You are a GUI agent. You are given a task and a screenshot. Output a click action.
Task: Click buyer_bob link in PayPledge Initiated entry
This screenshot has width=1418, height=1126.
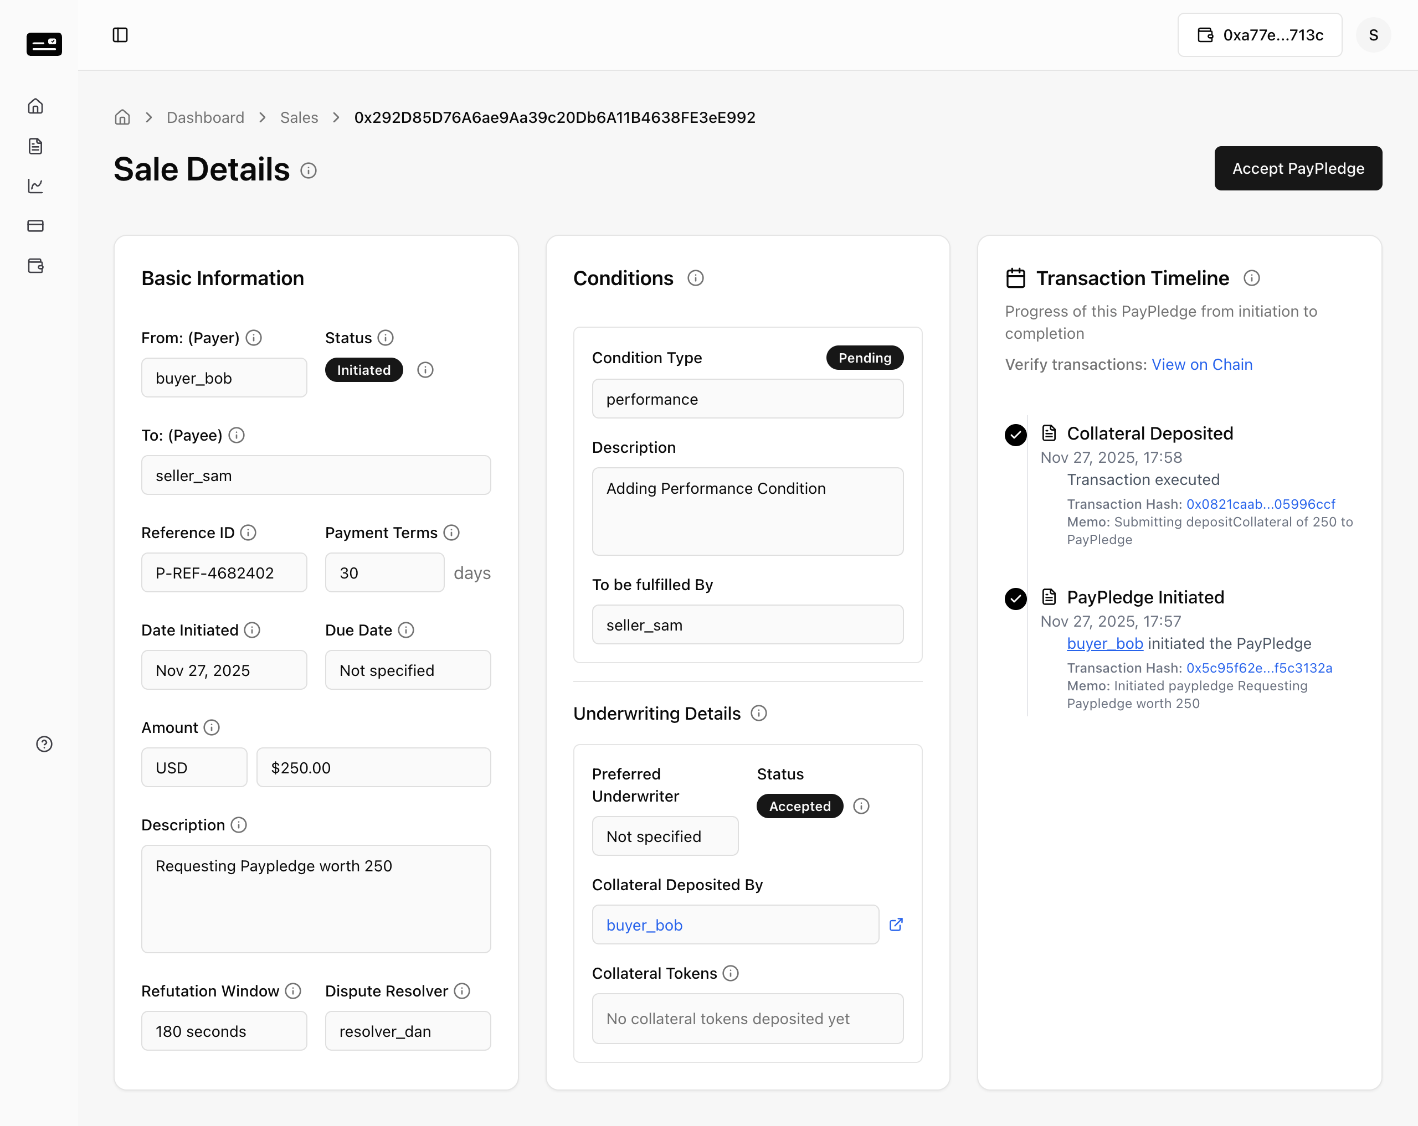[1105, 643]
